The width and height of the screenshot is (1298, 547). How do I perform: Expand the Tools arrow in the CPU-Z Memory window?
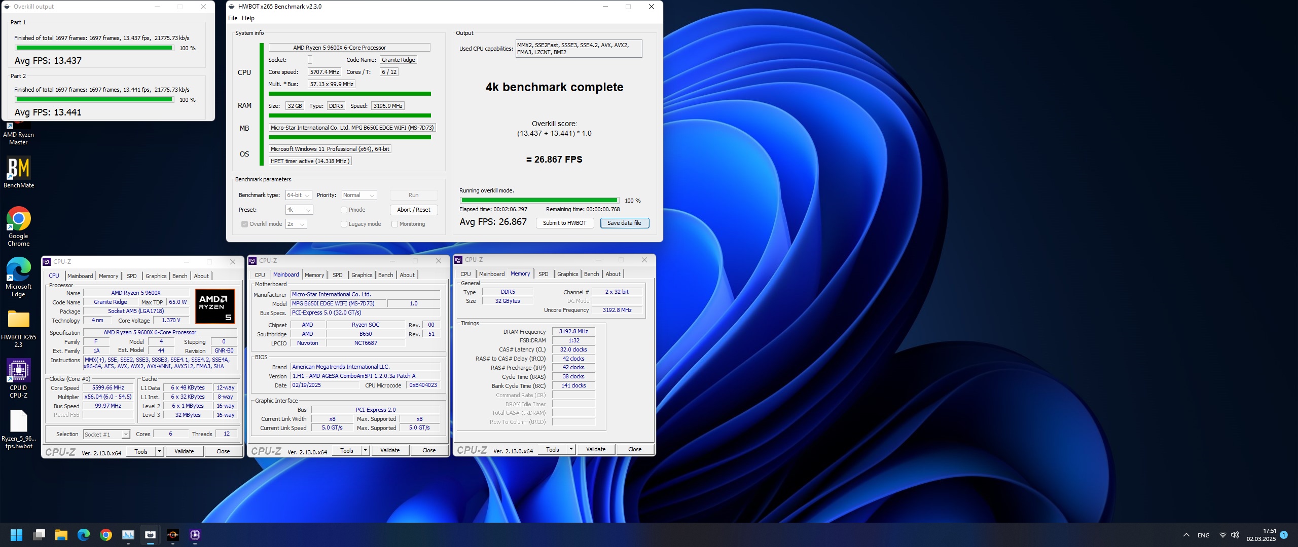point(571,449)
